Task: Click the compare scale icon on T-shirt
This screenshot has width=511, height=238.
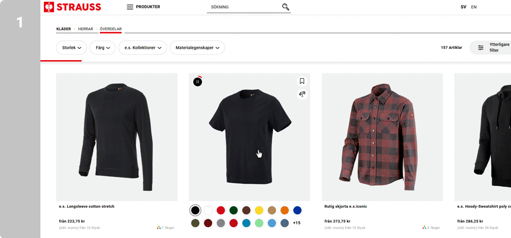Action: coord(302,94)
